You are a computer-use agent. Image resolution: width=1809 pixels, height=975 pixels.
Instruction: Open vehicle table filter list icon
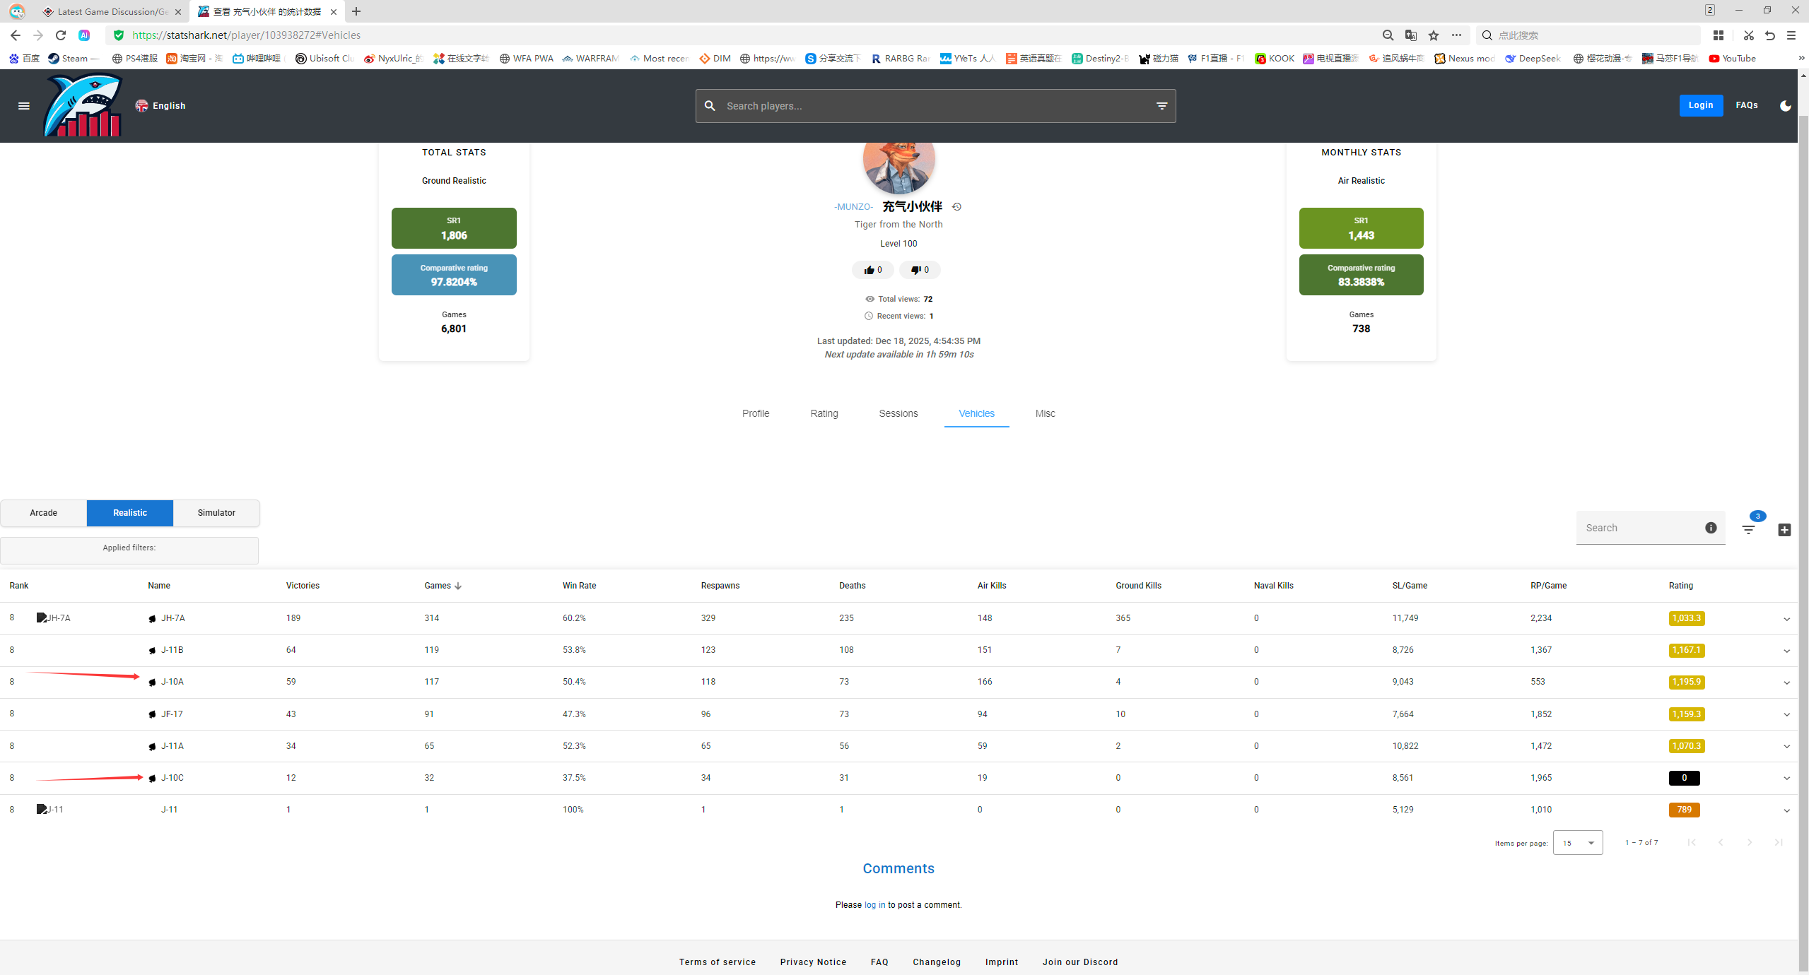point(1748,529)
